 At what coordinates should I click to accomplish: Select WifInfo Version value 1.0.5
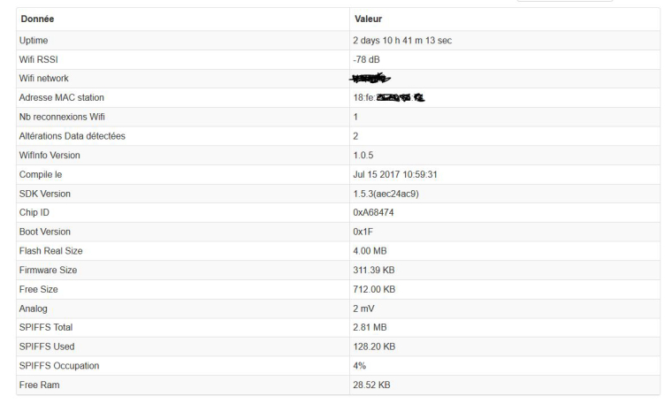pyautogui.click(x=363, y=155)
